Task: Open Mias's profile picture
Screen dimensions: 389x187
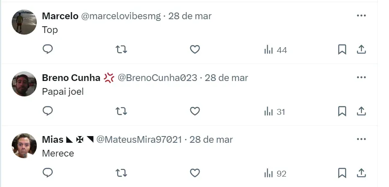Action: coord(24,146)
